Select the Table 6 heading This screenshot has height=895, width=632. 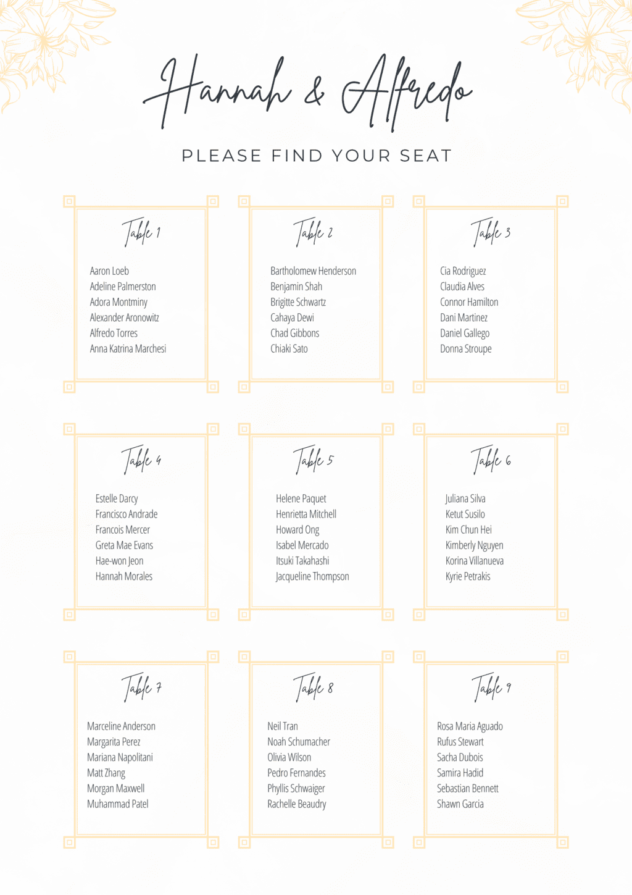click(491, 460)
